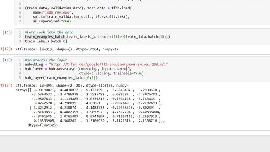Click the name="imdb_reviews" argument line

53,12
